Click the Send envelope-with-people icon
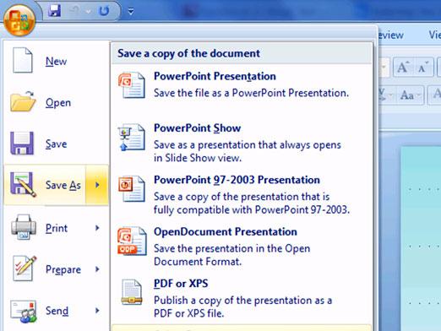The width and height of the screenshot is (441, 331). coord(24,312)
